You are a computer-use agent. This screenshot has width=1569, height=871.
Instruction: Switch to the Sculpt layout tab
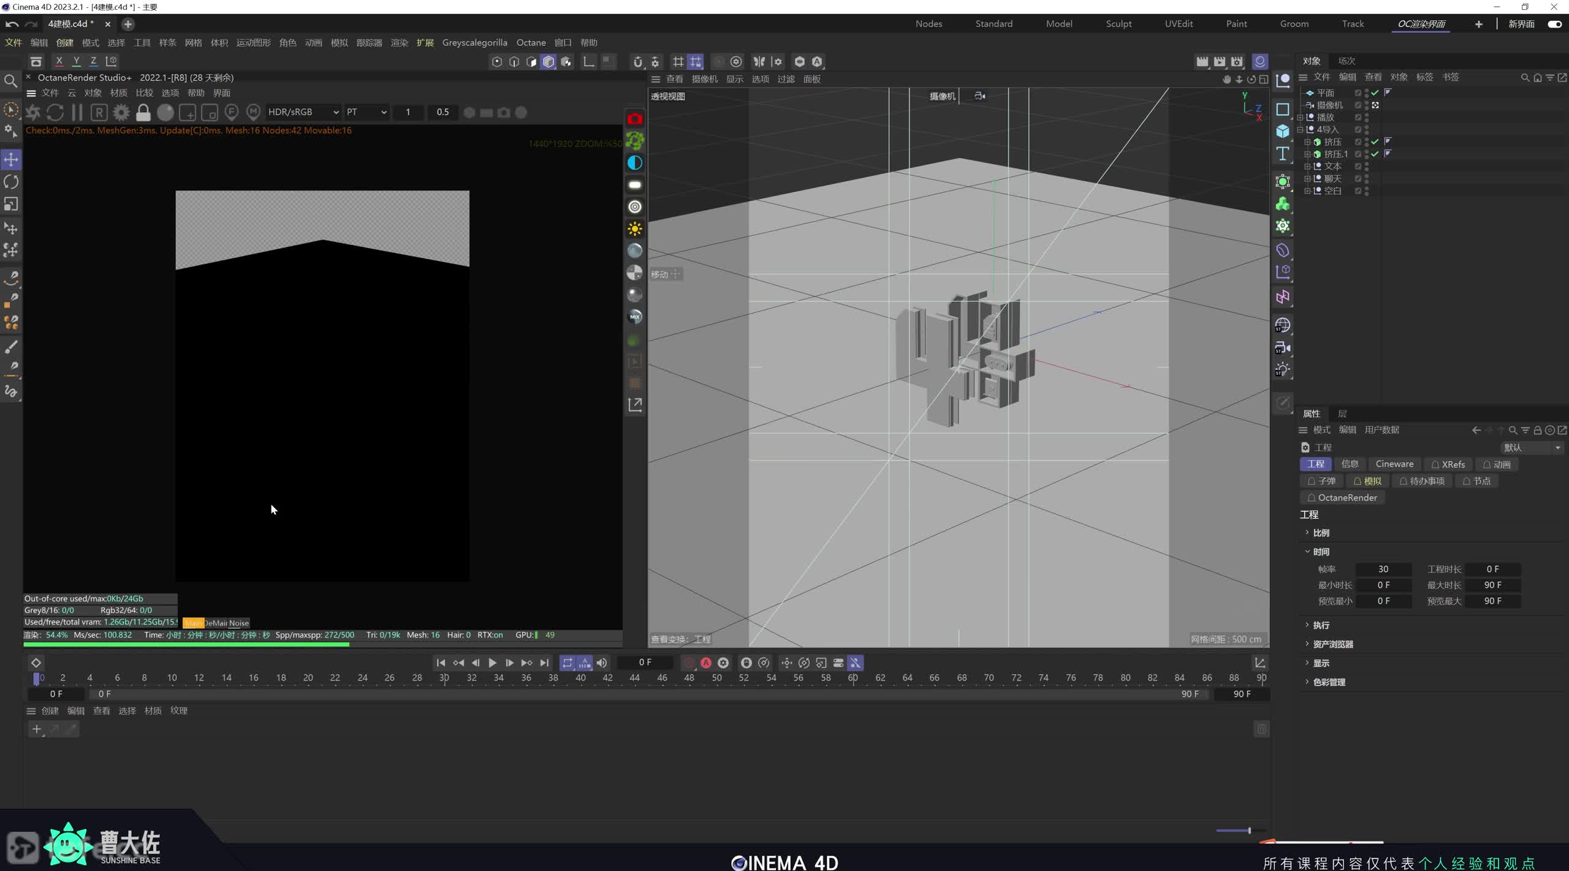(1119, 24)
